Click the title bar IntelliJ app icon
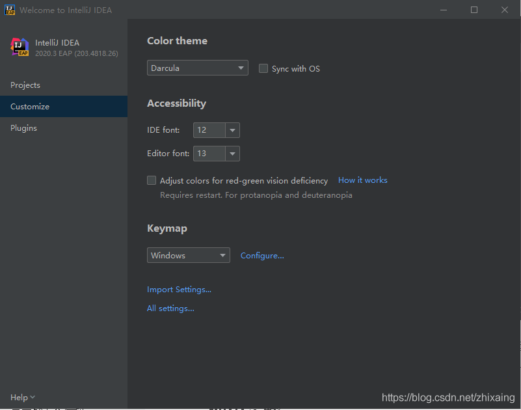The image size is (521, 410). [x=10, y=10]
